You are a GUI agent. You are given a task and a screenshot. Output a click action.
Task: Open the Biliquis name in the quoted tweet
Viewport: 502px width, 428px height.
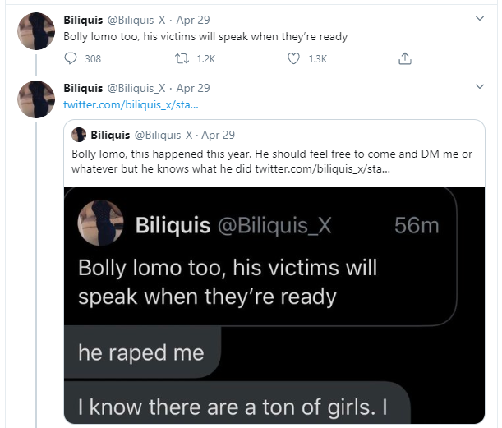click(x=108, y=135)
